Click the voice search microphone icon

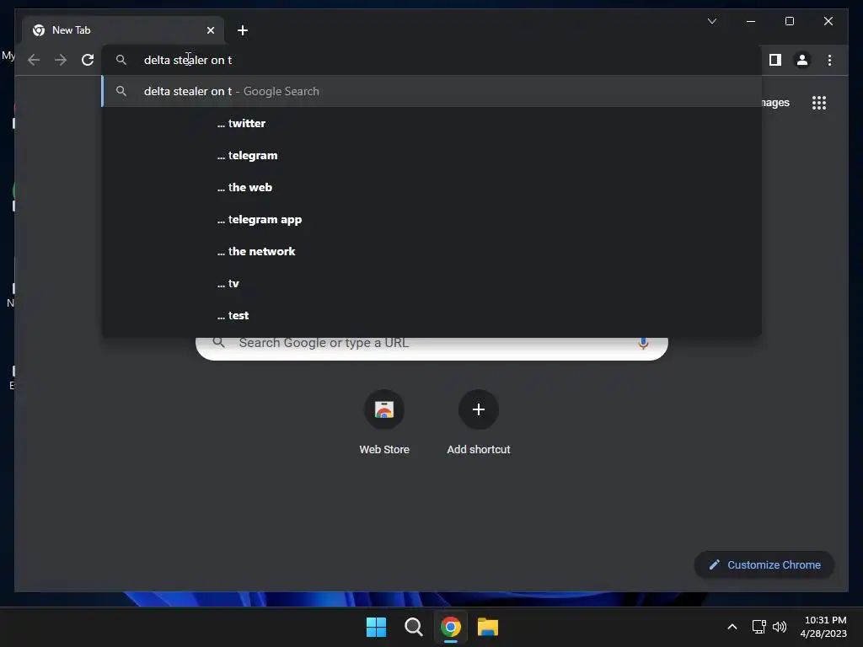point(643,343)
